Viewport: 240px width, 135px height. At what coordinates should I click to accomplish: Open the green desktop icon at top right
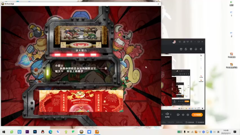231,3
